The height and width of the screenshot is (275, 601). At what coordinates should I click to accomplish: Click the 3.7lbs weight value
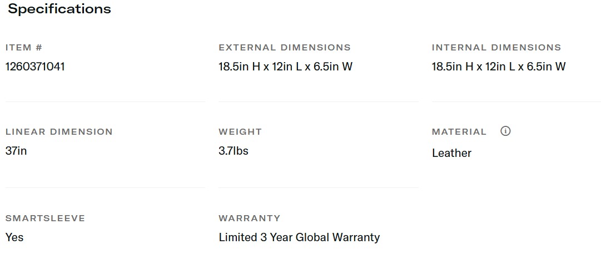[x=234, y=151]
